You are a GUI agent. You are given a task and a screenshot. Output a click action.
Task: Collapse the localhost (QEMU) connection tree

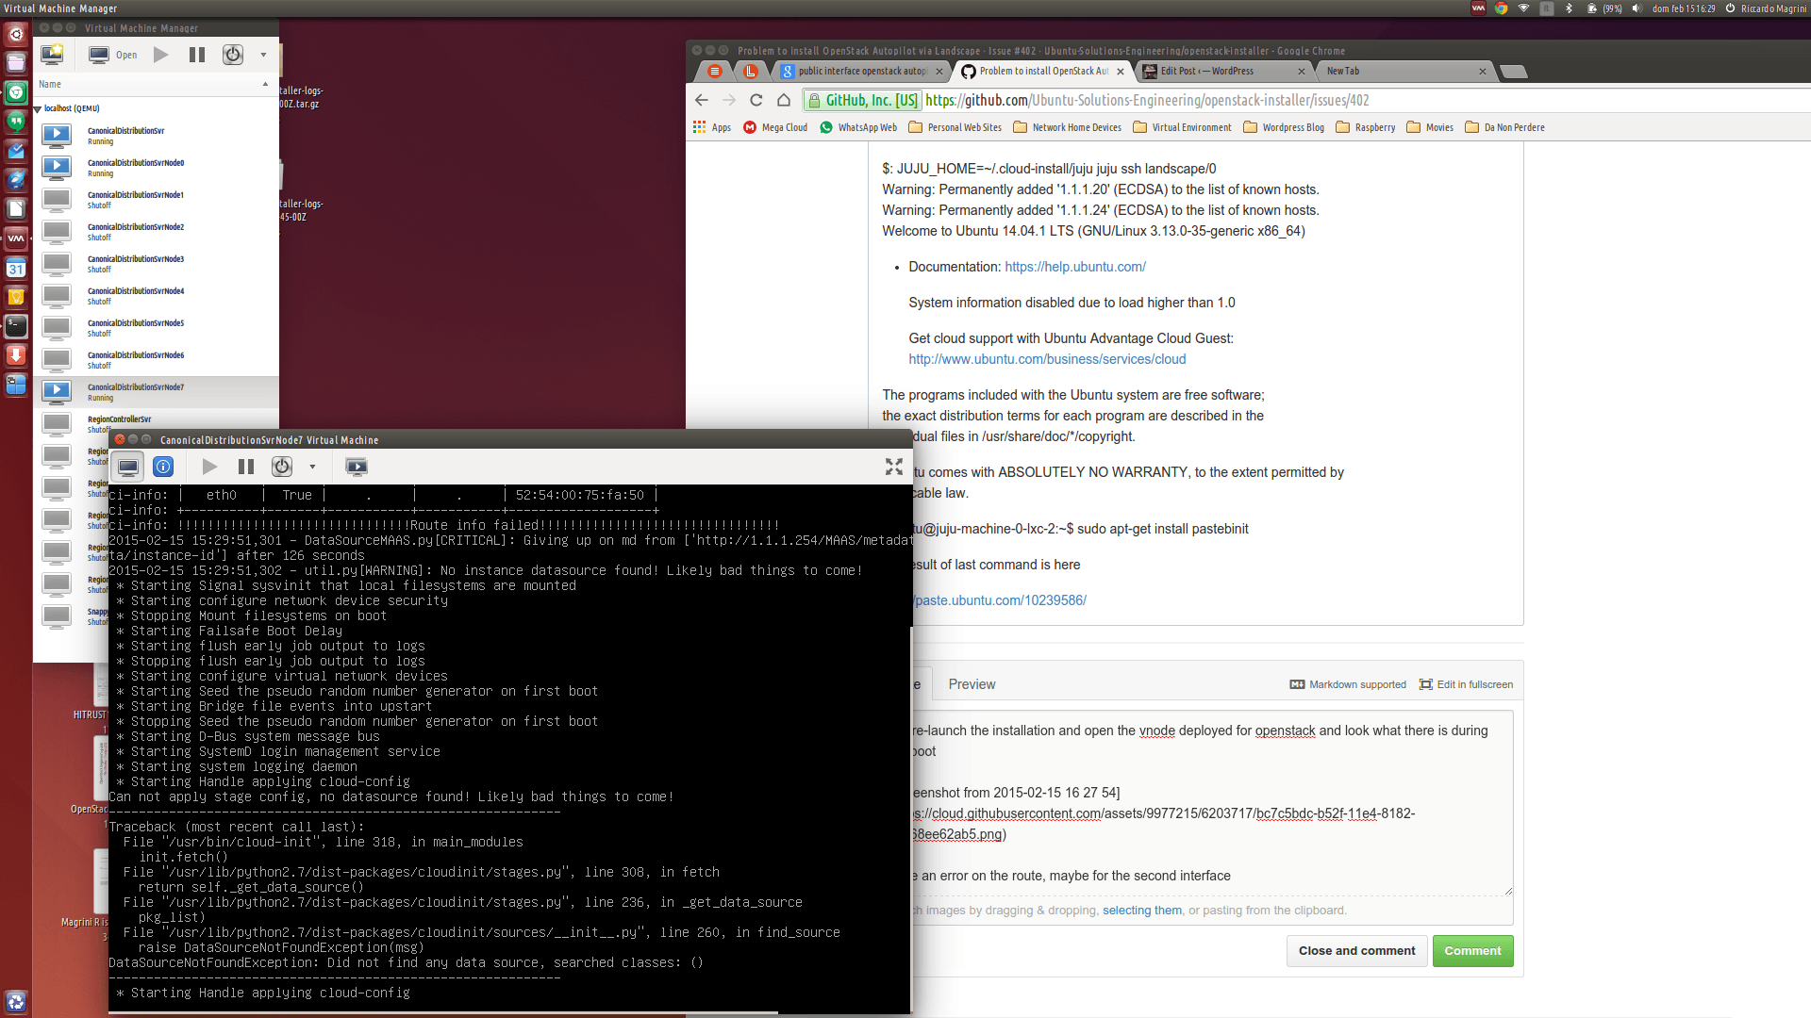tap(38, 109)
